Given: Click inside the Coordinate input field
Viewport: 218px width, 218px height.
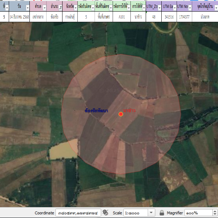Looking at the screenshot, I should pyautogui.click(x=77, y=213).
